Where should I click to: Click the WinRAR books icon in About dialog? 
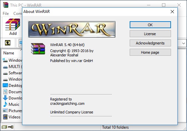point(38,49)
